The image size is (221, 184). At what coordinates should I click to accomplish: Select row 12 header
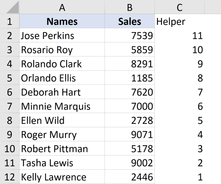coord(10,177)
